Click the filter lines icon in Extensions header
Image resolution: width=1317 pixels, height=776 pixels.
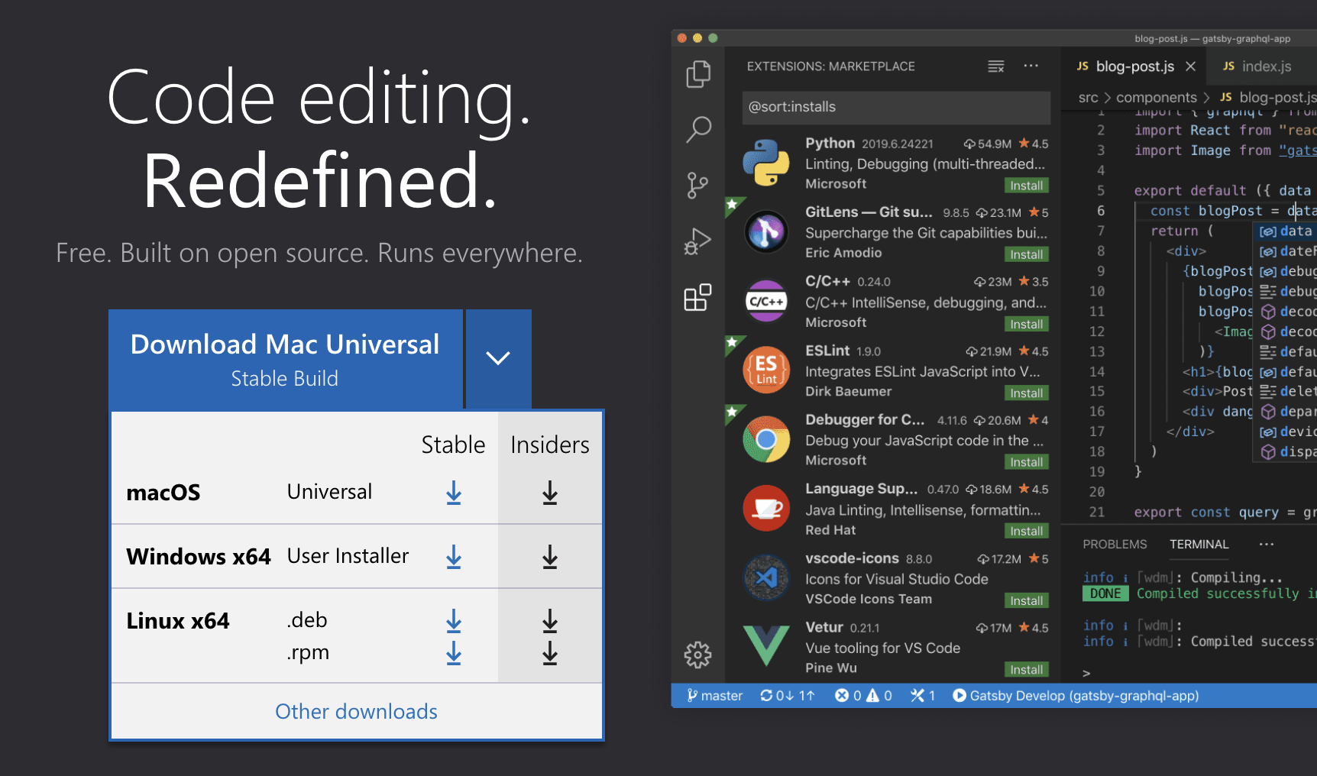996,66
